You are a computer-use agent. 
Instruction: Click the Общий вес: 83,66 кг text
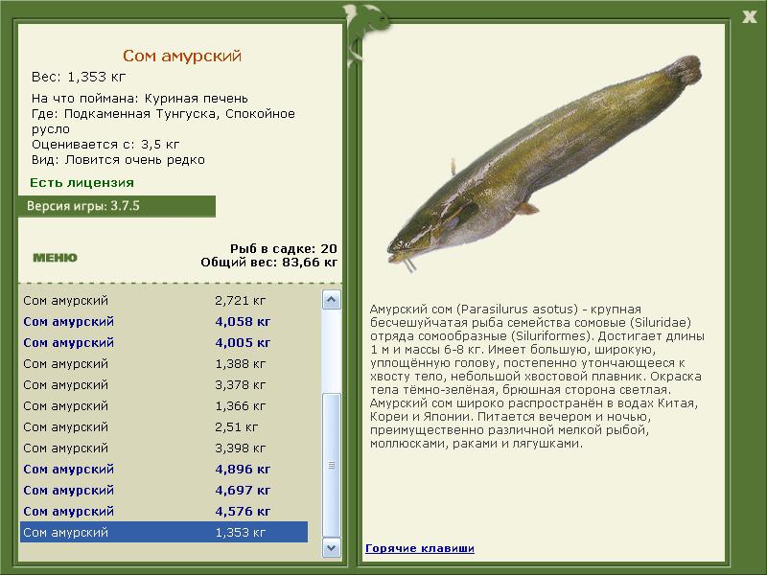269,262
